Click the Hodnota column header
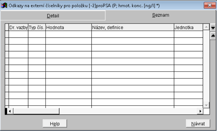This screenshot has height=131, width=217. pos(68,27)
